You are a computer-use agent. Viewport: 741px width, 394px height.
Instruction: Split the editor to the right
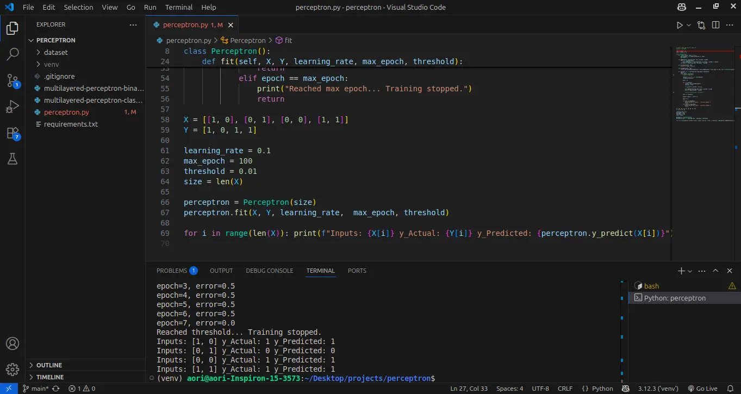[714, 24]
